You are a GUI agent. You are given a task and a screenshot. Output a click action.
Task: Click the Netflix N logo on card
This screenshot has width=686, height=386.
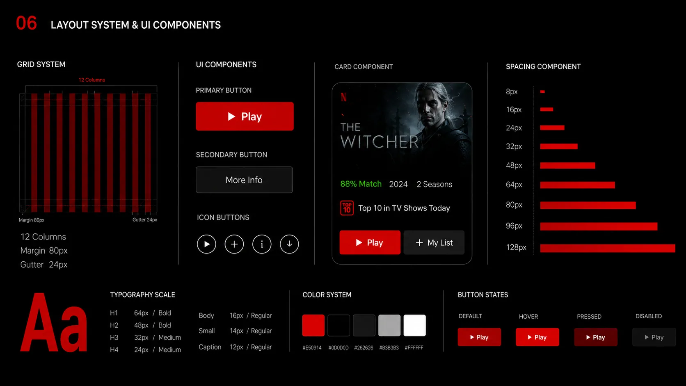tap(344, 97)
